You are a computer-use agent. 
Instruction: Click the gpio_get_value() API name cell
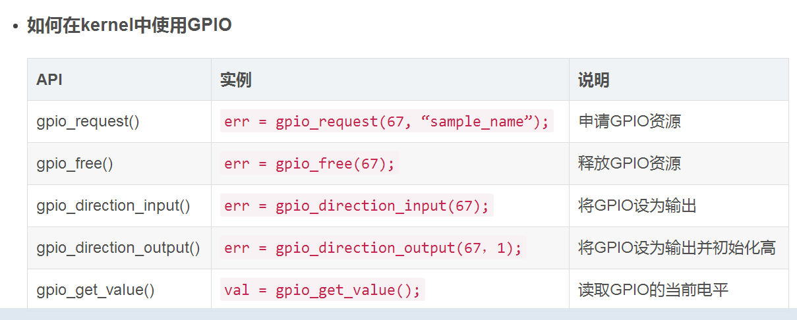click(x=96, y=290)
